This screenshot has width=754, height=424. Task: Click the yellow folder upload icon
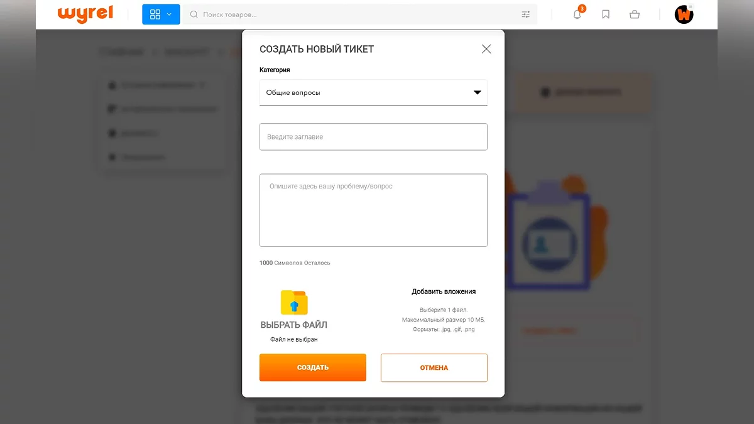(x=294, y=302)
